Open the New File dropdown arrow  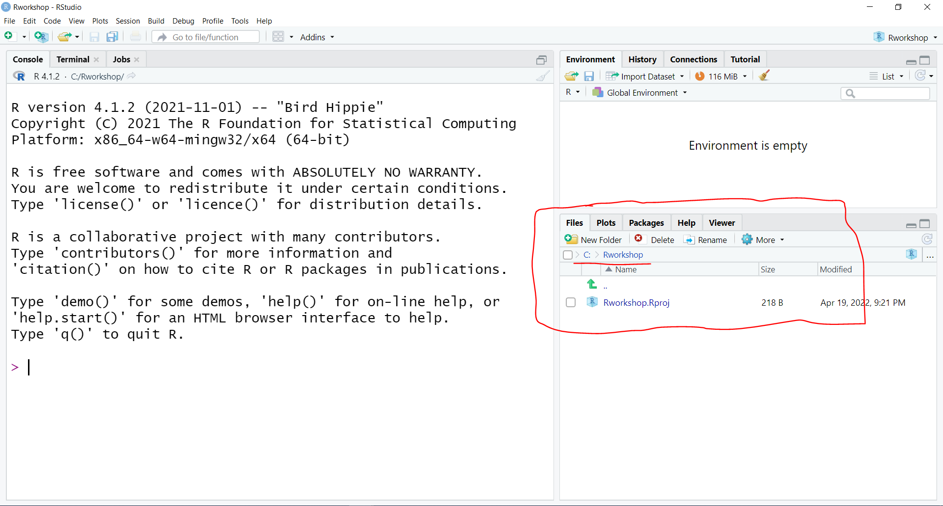tap(24, 37)
